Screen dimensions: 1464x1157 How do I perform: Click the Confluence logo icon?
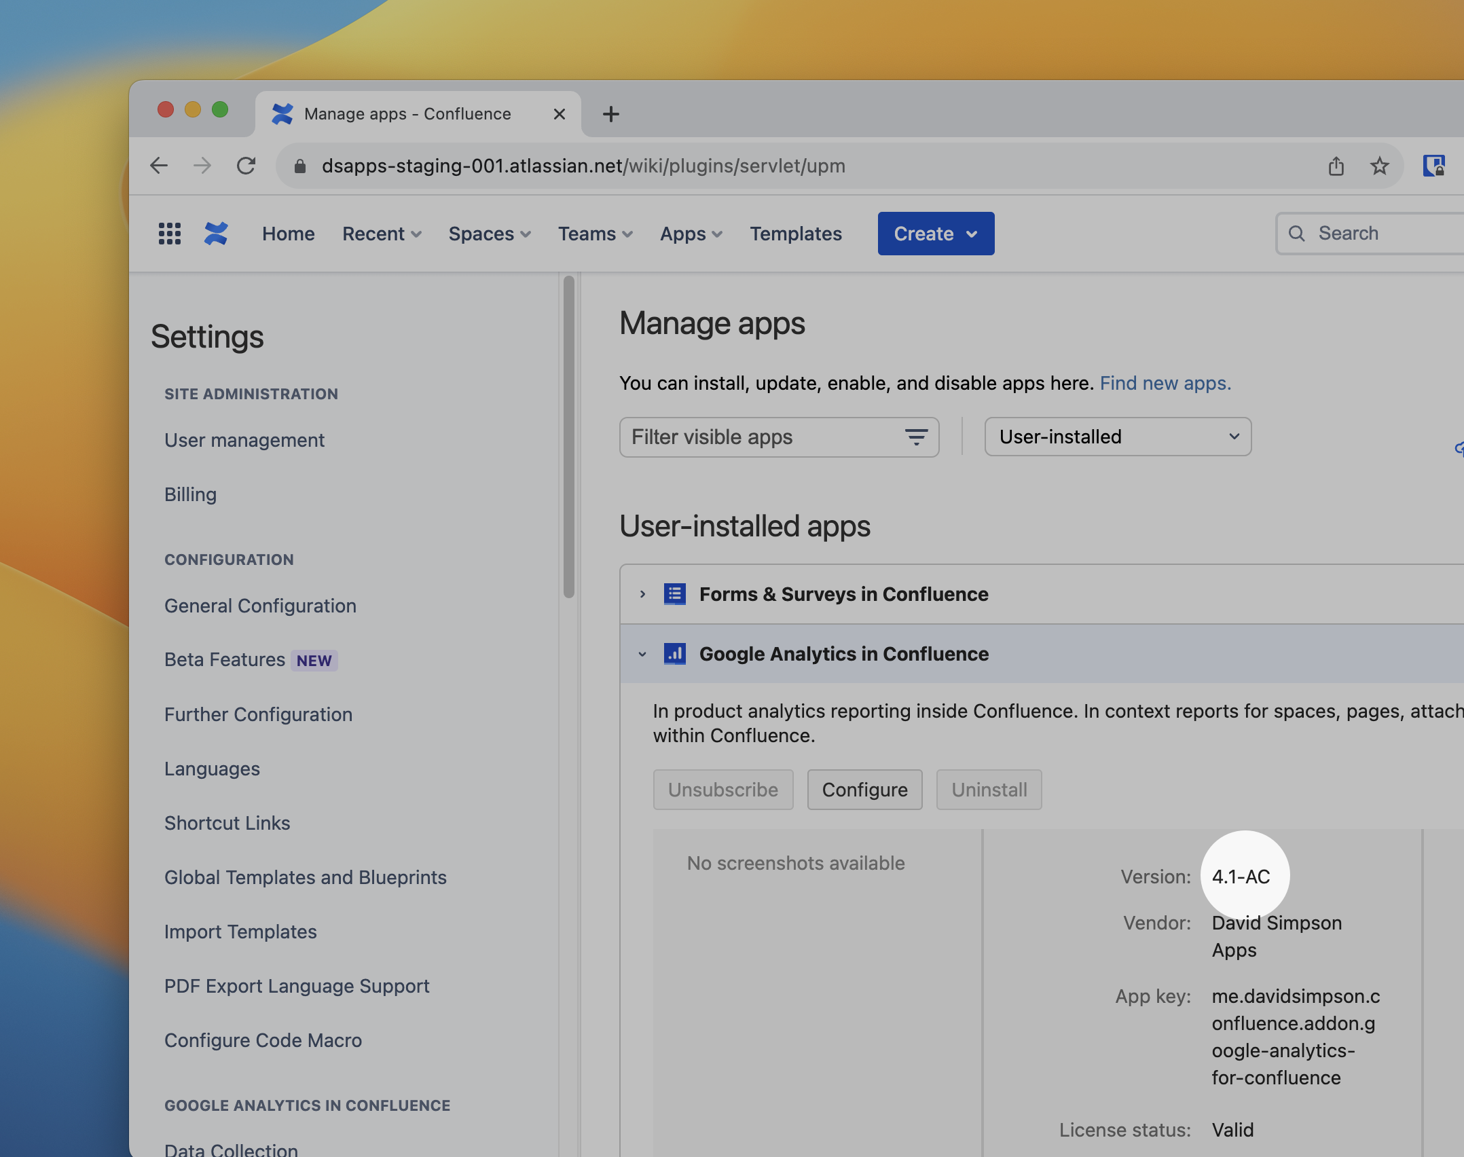coord(216,234)
